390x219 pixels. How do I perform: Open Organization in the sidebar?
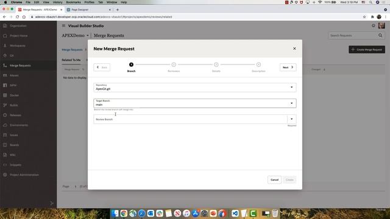[18, 26]
